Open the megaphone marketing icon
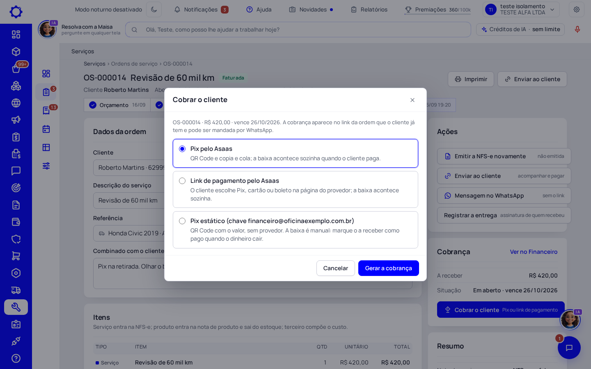Image resolution: width=591 pixels, height=369 pixels. point(16,120)
